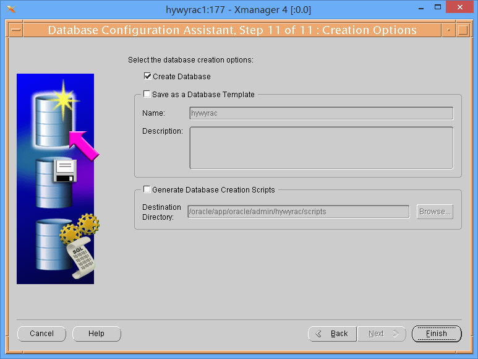Image resolution: width=478 pixels, height=359 pixels.
Task: Click the template Name input field
Action: 322,113
